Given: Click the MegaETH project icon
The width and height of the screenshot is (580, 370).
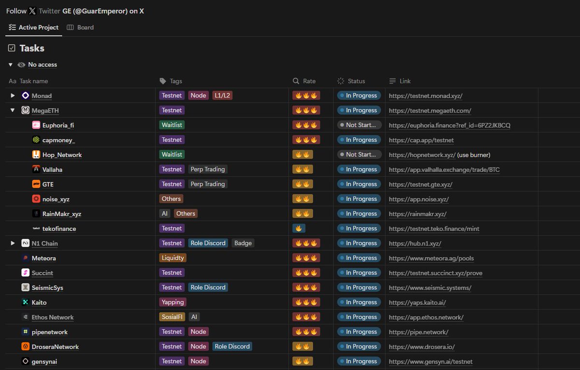Looking at the screenshot, I should [x=26, y=110].
